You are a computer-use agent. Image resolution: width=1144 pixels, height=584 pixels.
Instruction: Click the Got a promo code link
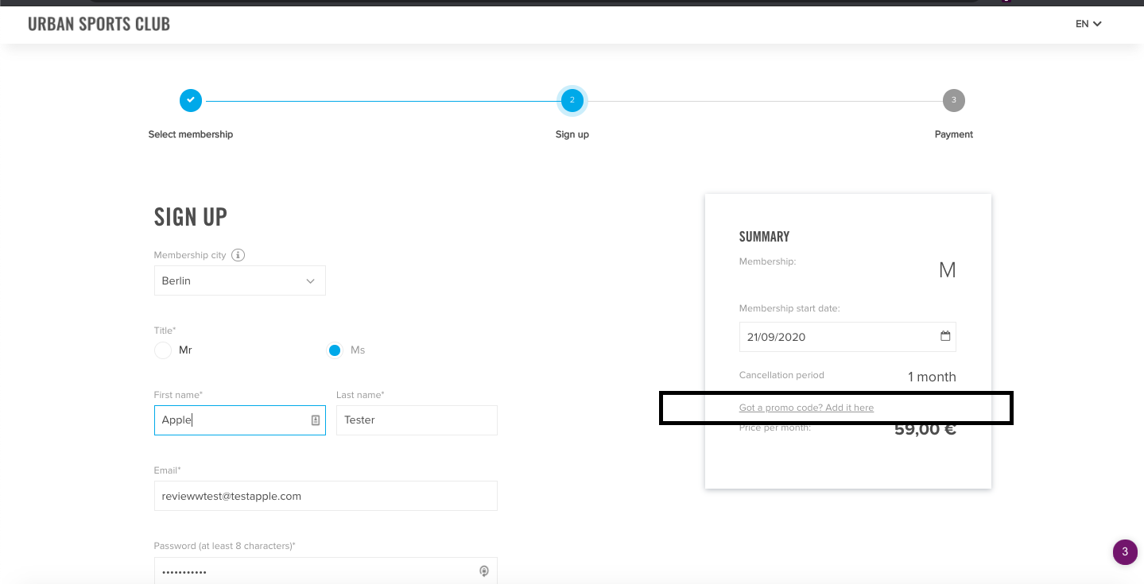[806, 408]
